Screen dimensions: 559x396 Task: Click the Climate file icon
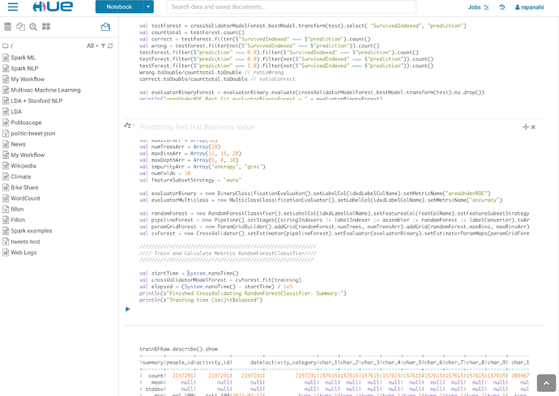[x=6, y=177]
